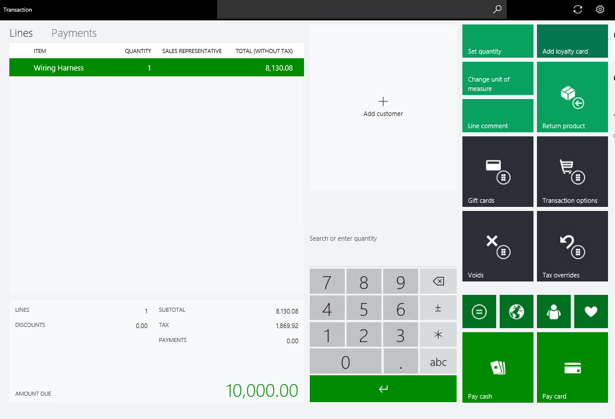Select Pay card

pos(572,367)
